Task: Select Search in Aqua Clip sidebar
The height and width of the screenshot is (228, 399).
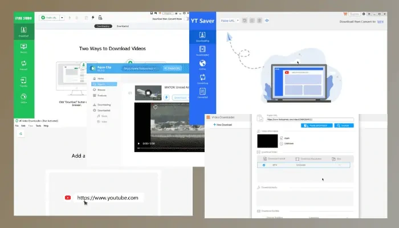Action: click(x=104, y=84)
